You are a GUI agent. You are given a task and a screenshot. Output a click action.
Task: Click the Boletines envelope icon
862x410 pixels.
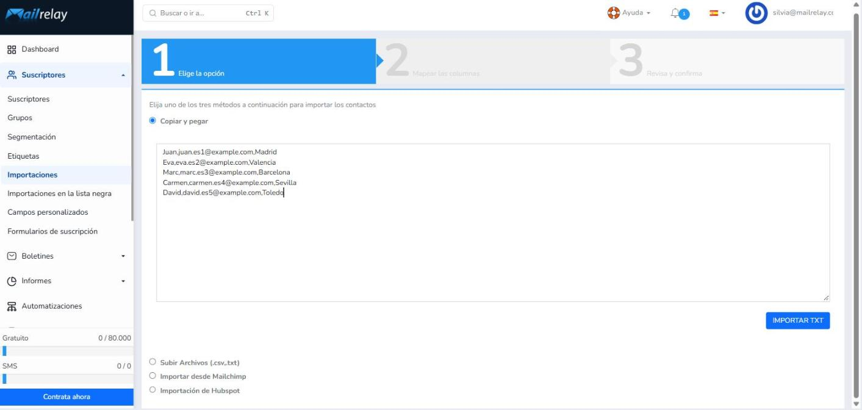12,256
